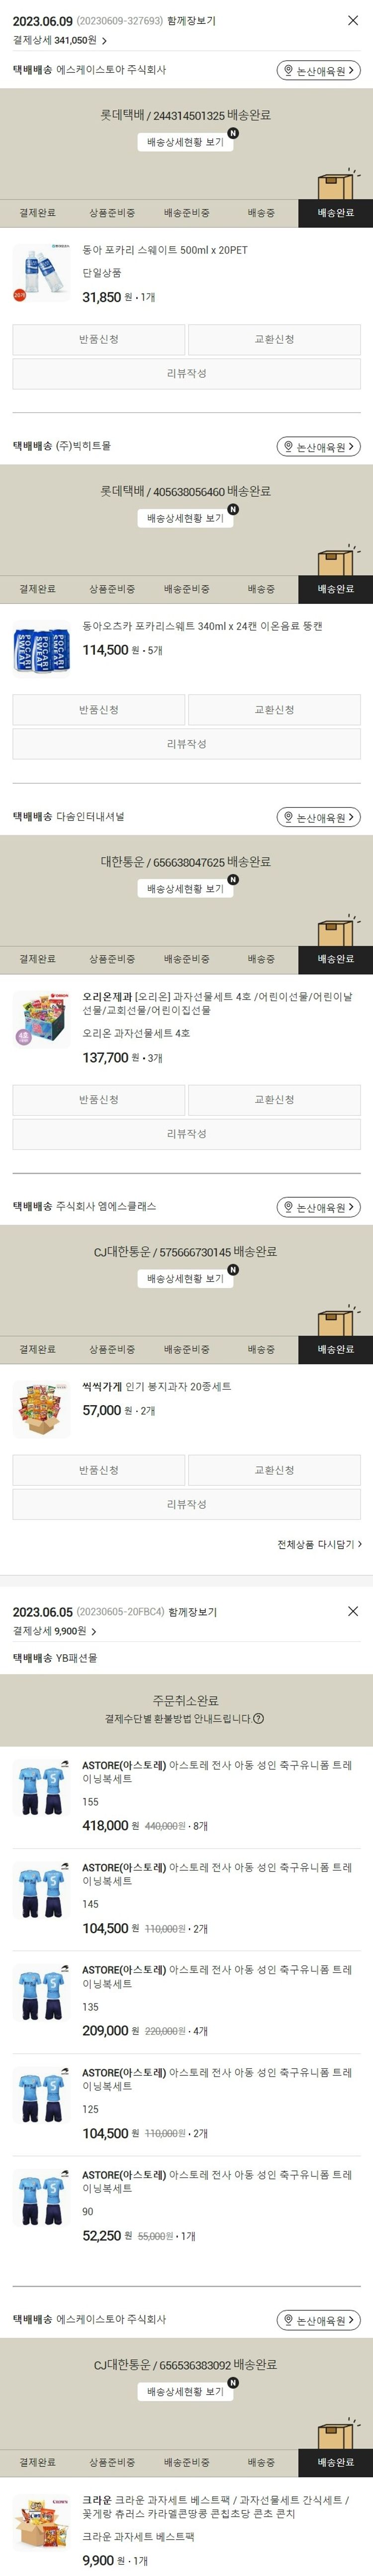The height and width of the screenshot is (2576, 373).
Task: View delivery status for 대한통운 656638047625
Action: 186,888
